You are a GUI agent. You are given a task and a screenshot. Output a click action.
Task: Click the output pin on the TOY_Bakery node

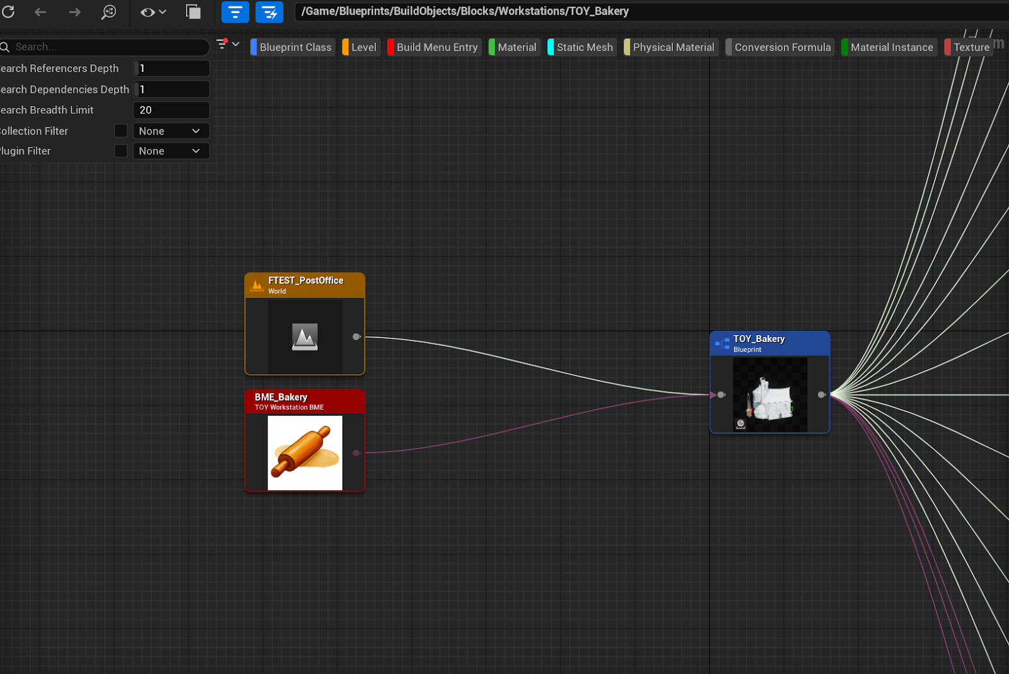click(821, 395)
